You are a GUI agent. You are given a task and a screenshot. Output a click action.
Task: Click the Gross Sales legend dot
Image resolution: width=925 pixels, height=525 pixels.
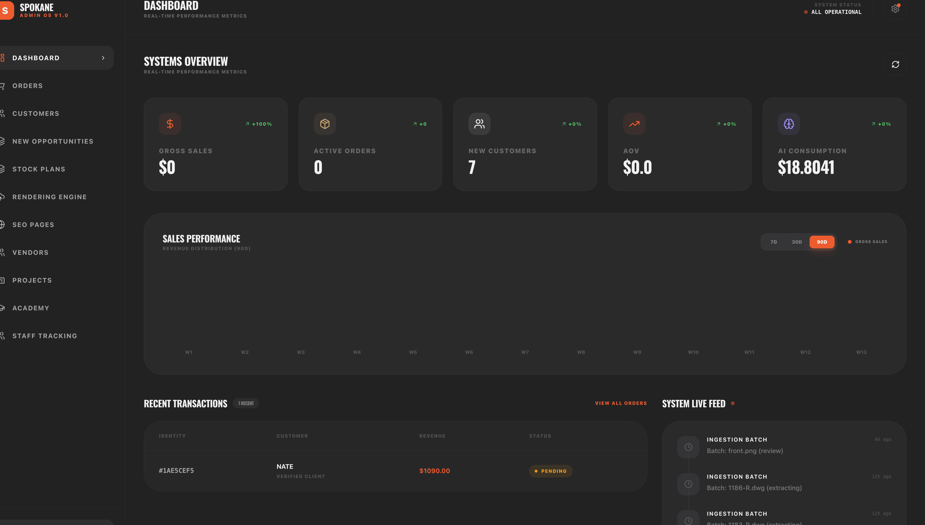pyautogui.click(x=850, y=241)
